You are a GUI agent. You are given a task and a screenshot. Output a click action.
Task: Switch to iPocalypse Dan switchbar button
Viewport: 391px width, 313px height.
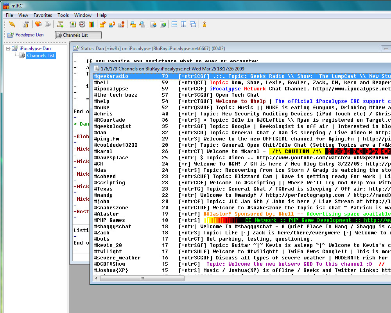pos(25,35)
